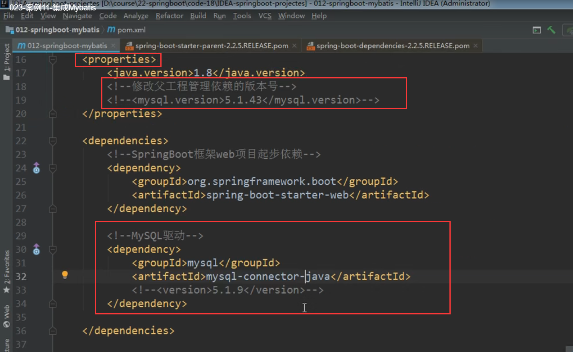Open the Edit menu
Image resolution: width=573 pixels, height=352 pixels.
click(27, 16)
